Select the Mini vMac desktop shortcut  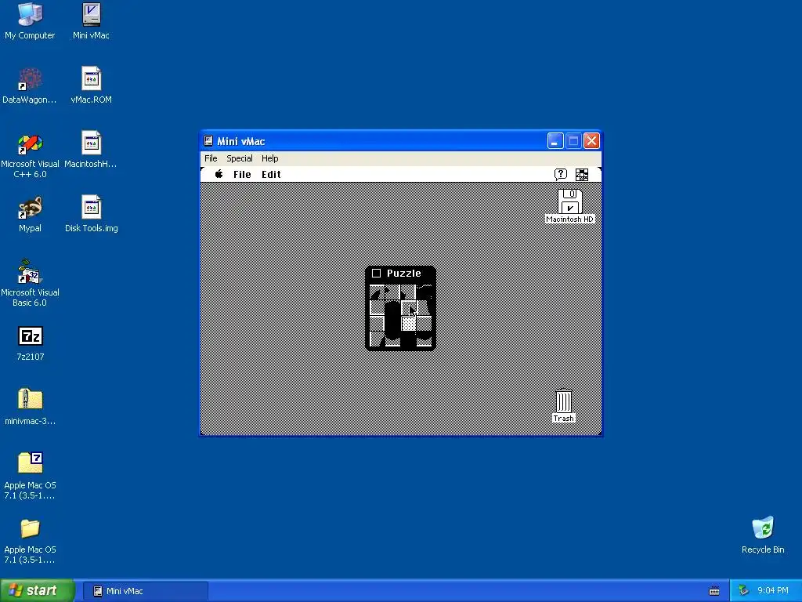click(91, 21)
